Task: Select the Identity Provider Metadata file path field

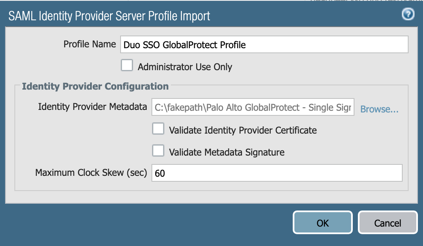Action: [x=254, y=107]
